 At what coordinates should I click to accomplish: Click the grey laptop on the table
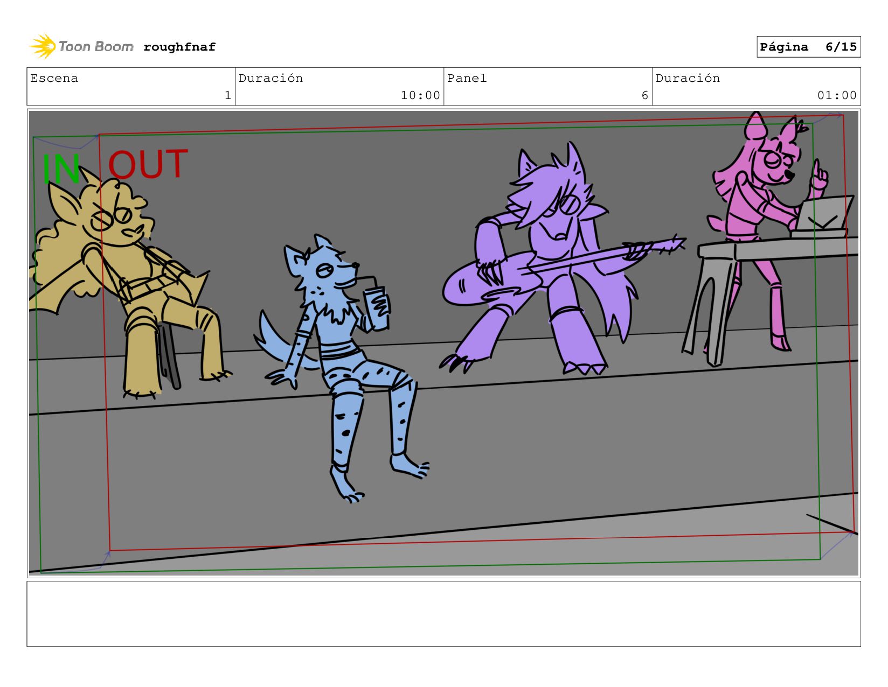click(x=822, y=218)
